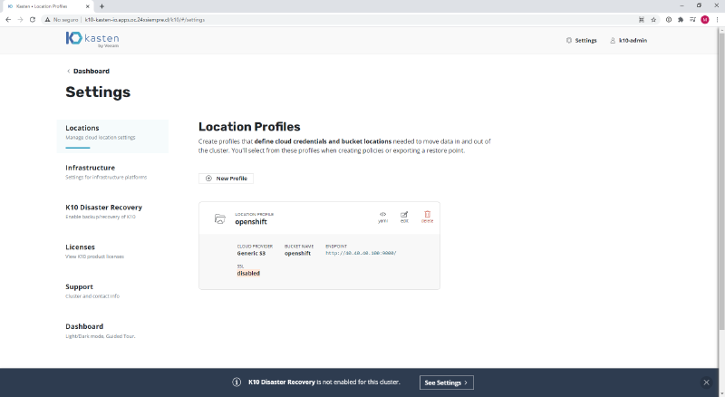Click the Location Profiles heading
The width and height of the screenshot is (725, 397).
249,127
